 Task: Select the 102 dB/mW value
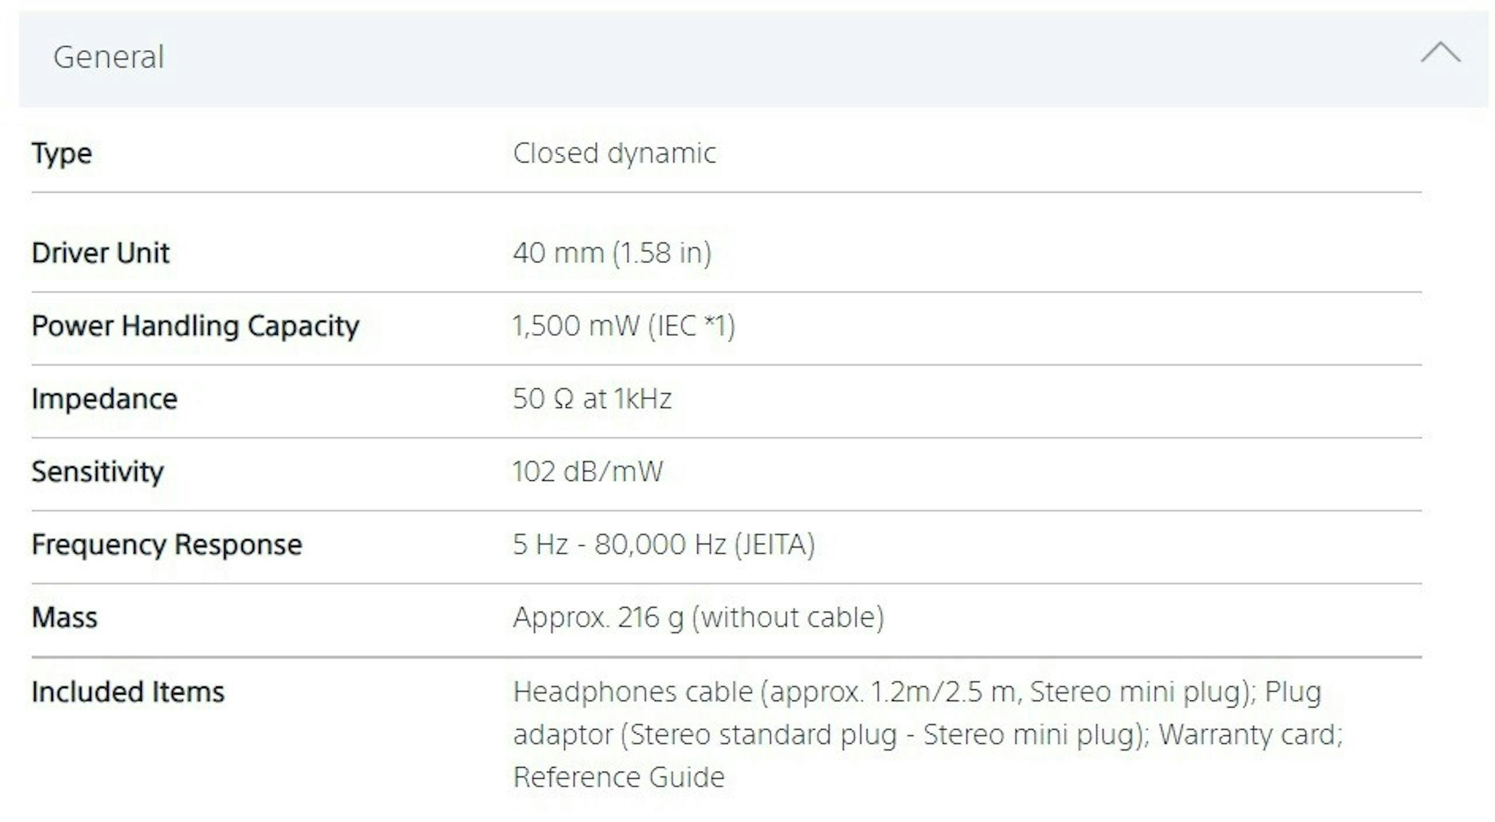pos(587,471)
